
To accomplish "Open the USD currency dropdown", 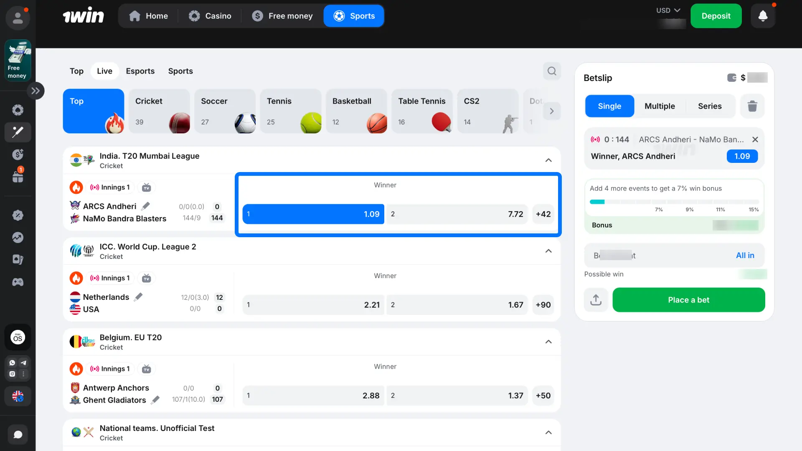I will [x=668, y=10].
